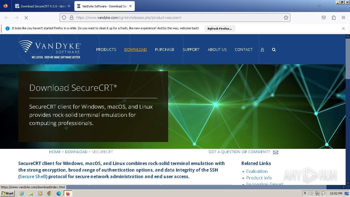Click the user account person icon

(x=262, y=50)
